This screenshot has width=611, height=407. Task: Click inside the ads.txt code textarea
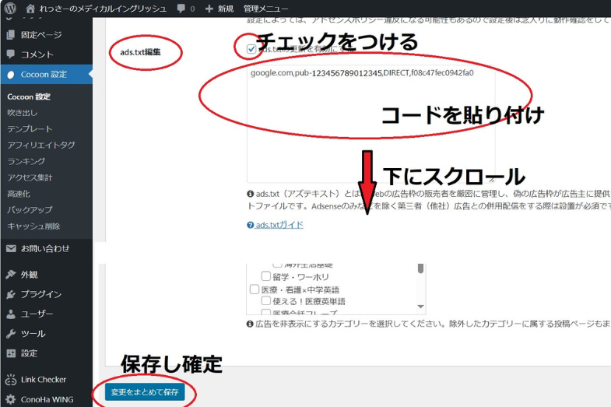tap(371, 124)
